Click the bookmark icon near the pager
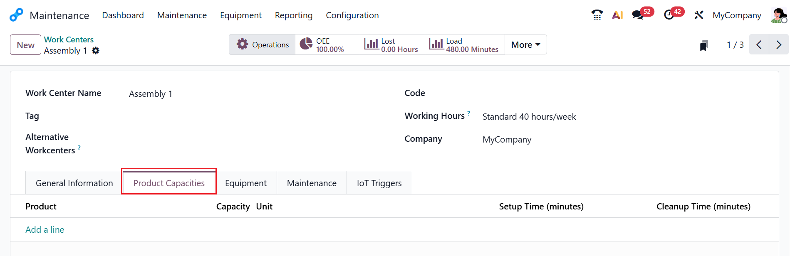Image resolution: width=790 pixels, height=256 pixels. (x=704, y=45)
